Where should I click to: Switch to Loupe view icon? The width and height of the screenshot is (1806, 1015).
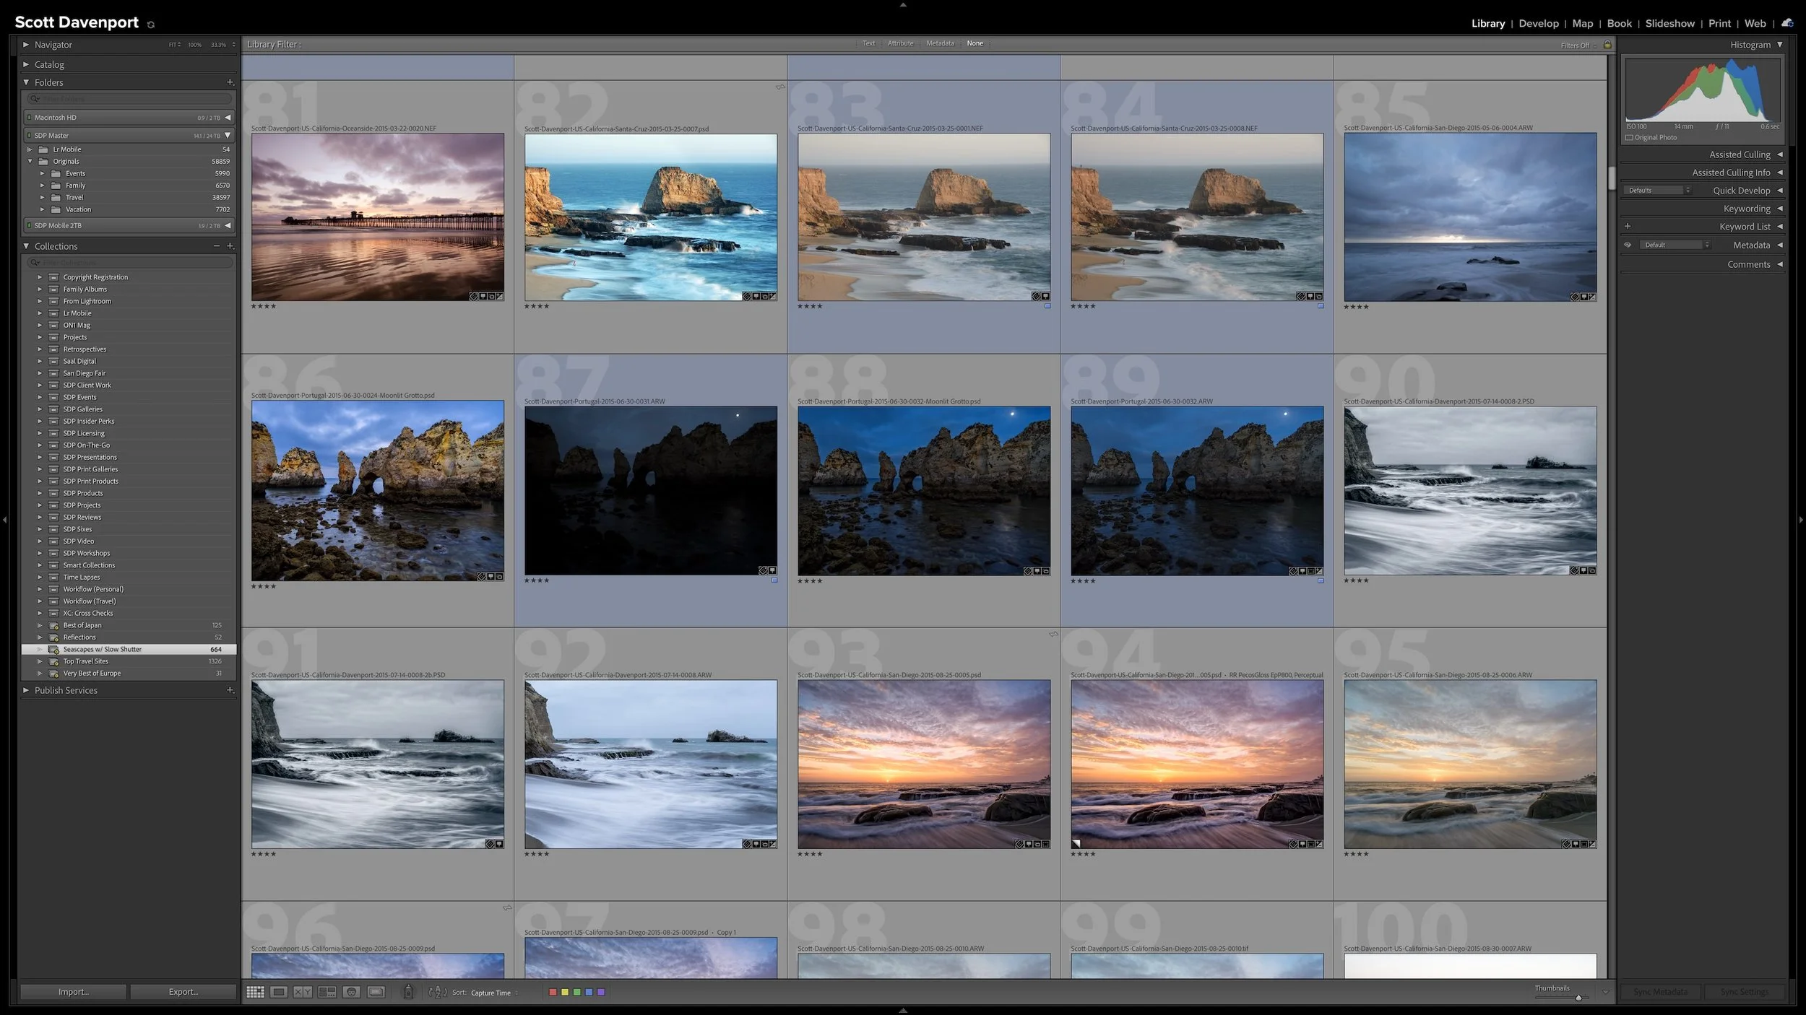click(279, 992)
